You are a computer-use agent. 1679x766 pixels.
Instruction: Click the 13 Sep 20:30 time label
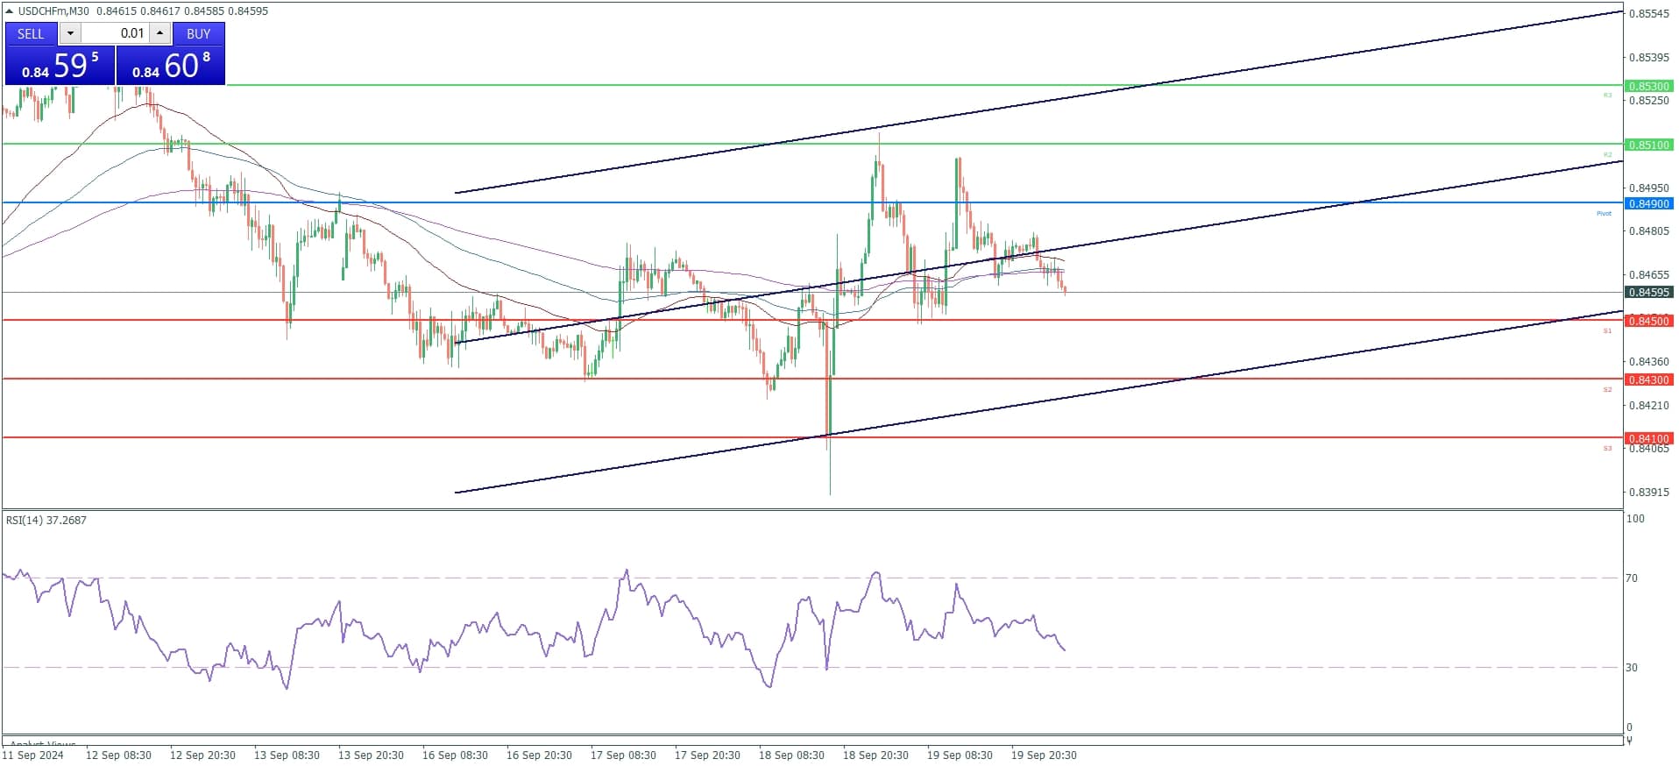coord(371,755)
